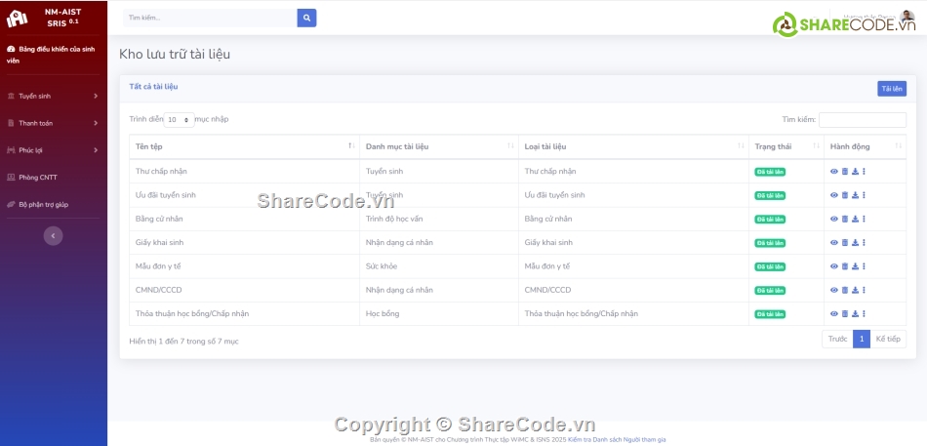
Task: Click the search magnifier button in top bar
Action: coord(306,18)
